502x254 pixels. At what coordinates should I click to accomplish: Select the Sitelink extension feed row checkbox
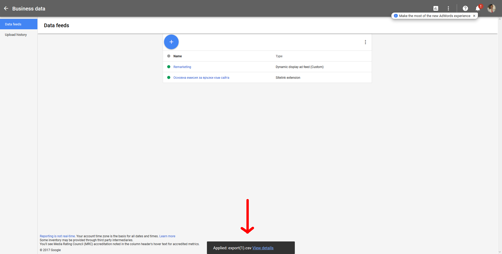169,77
